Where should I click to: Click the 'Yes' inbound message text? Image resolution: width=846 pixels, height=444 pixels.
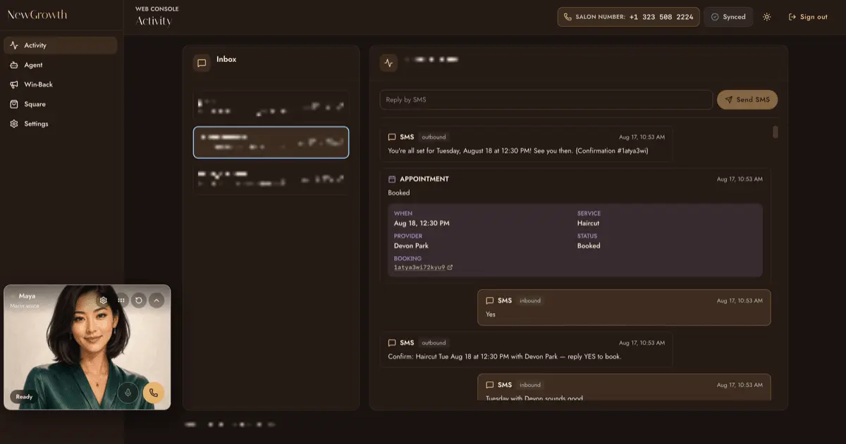(x=491, y=315)
